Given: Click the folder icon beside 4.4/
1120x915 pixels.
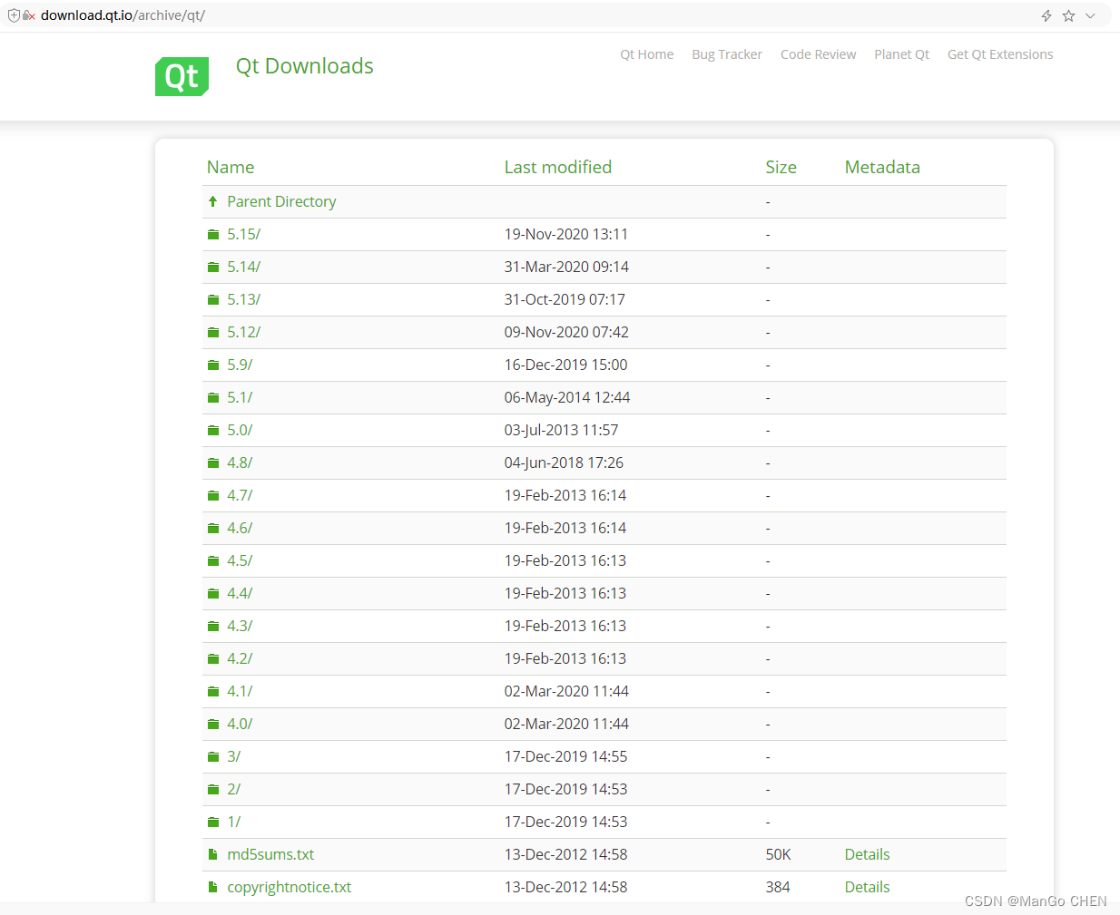Looking at the screenshot, I should 213,593.
